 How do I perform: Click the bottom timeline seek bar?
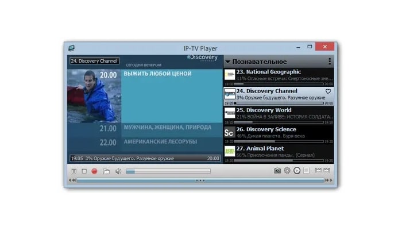tap(200, 181)
